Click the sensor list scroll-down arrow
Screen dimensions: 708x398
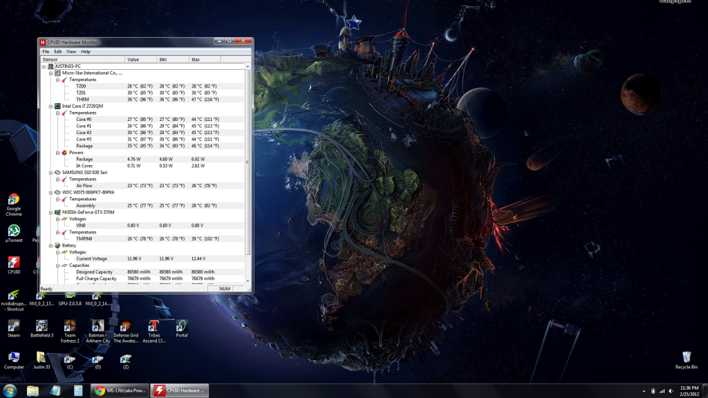click(248, 281)
